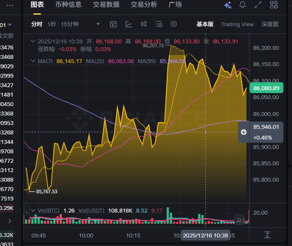292x246 pixels.
Task: Click the 86,200.00 price axis label
Action: pos(266,48)
